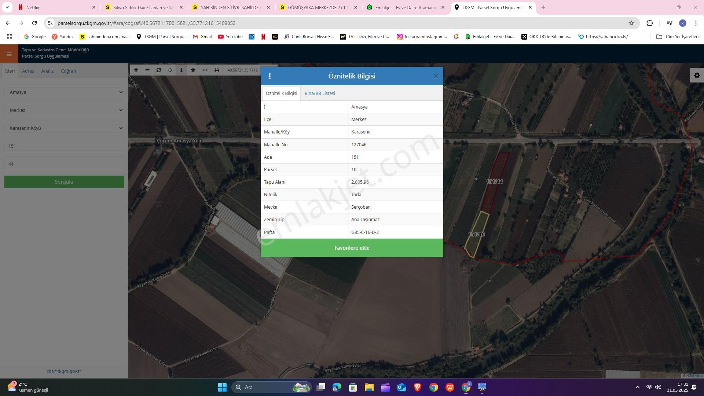This screenshot has height=396, width=704.
Task: Click the Mahalle No value 127046
Action: coord(359,144)
